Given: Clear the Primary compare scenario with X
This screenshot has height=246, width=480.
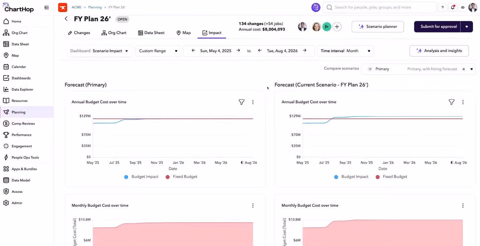Looking at the screenshot, I should point(464,69).
